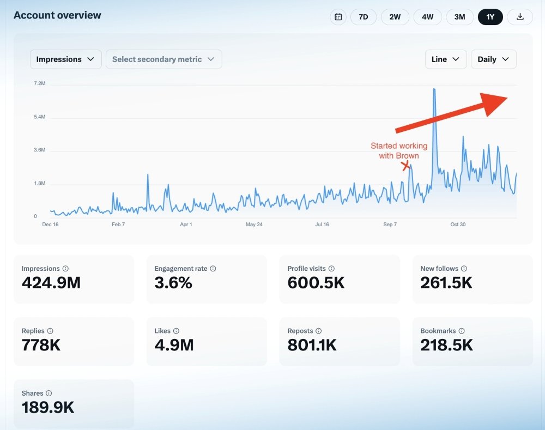Switch to the 7D time range
Viewport: 545px width, 430px height.
pos(364,17)
